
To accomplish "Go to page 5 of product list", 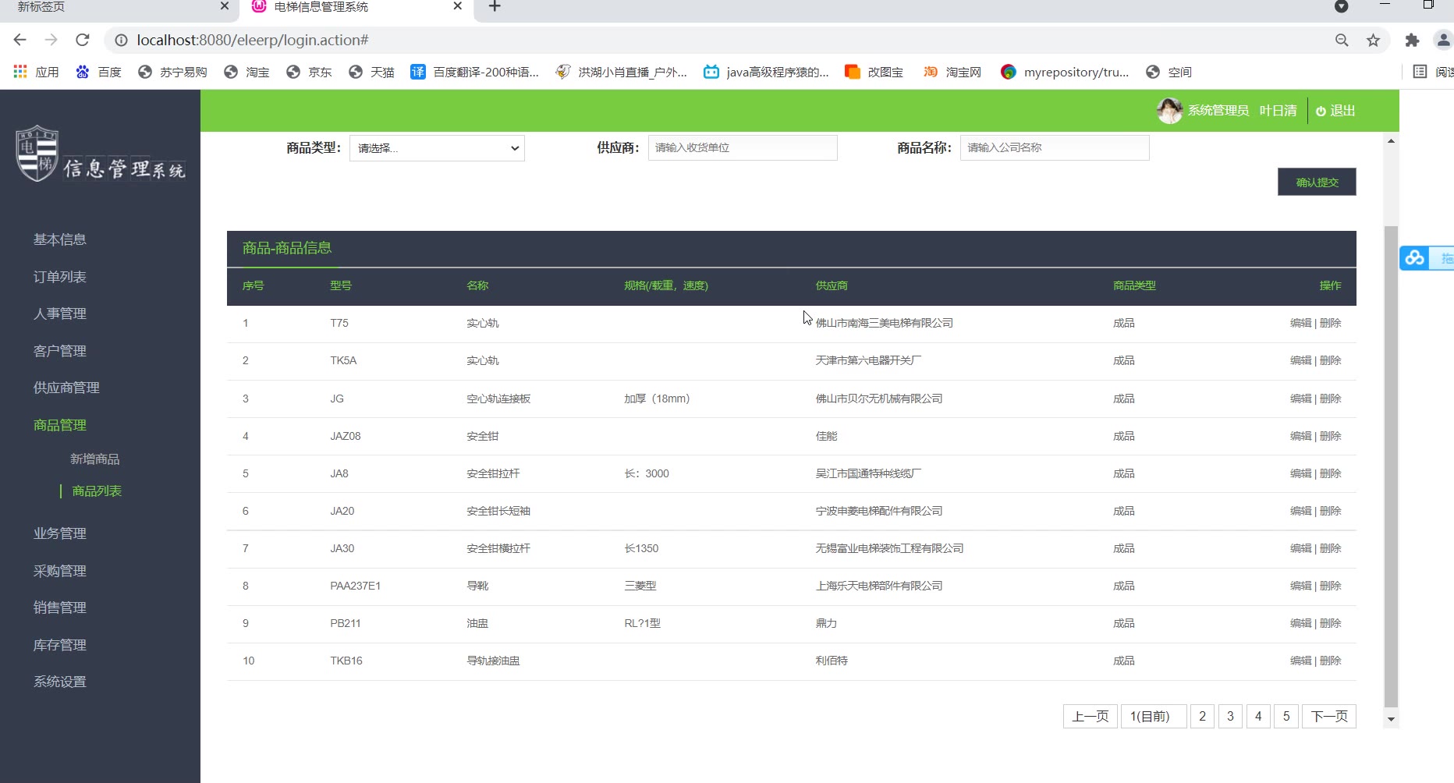I will point(1286,716).
